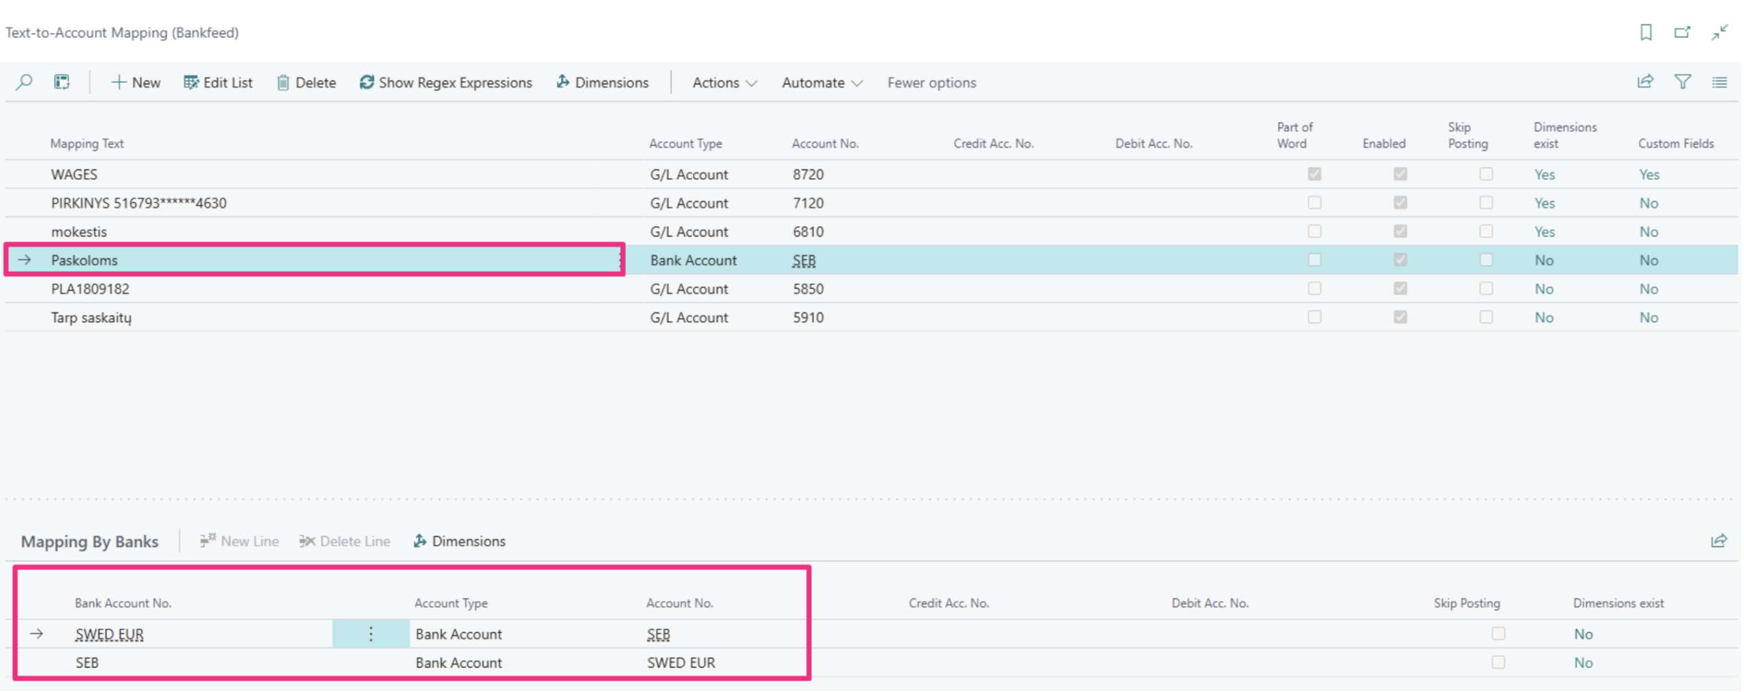The width and height of the screenshot is (1744, 692).
Task: Toggle Part of Word checkbox for WAGES
Action: click(x=1315, y=174)
